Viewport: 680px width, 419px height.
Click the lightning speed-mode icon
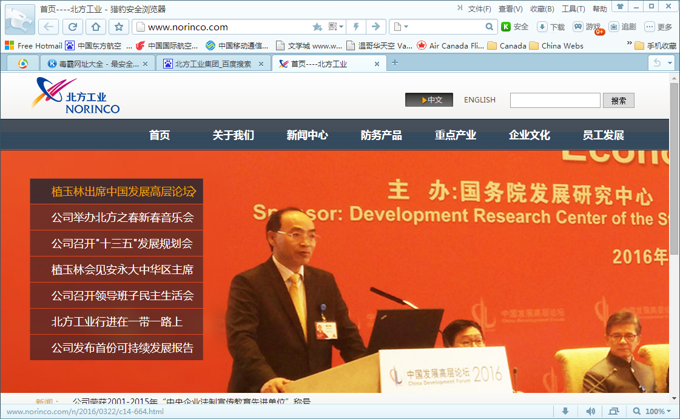[x=357, y=27]
